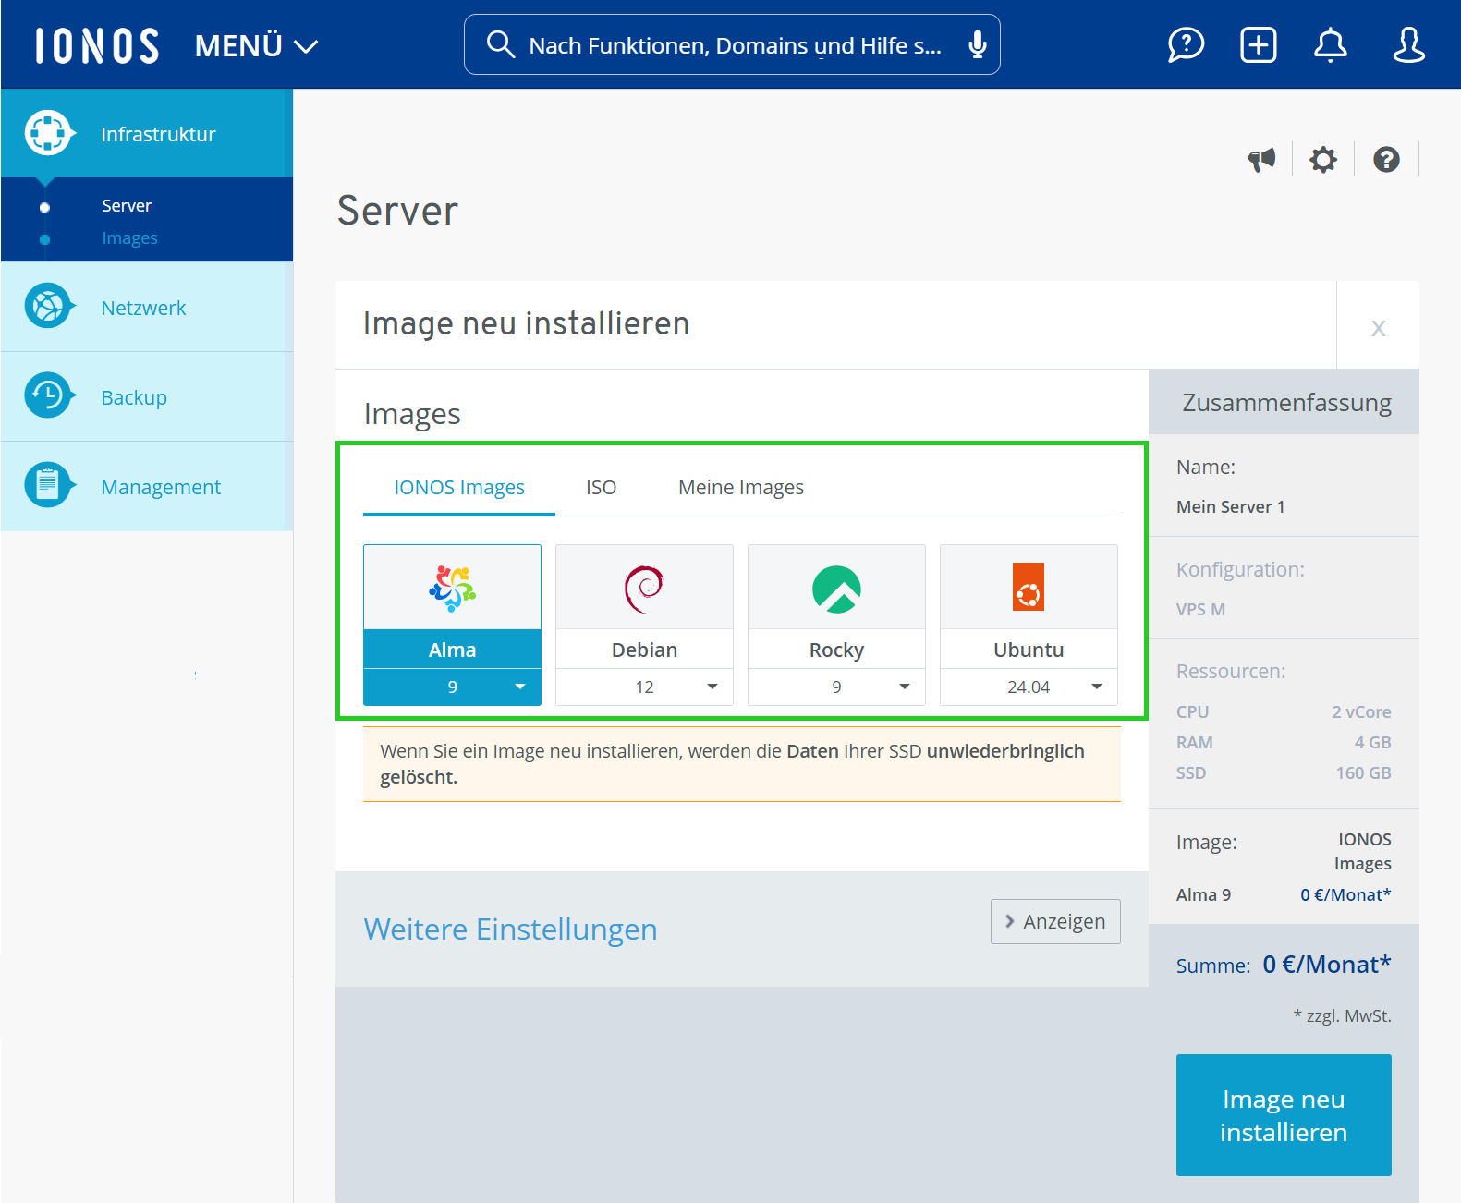1461x1203 pixels.
Task: Click the Alma 9 summary entry
Action: coord(1203,894)
